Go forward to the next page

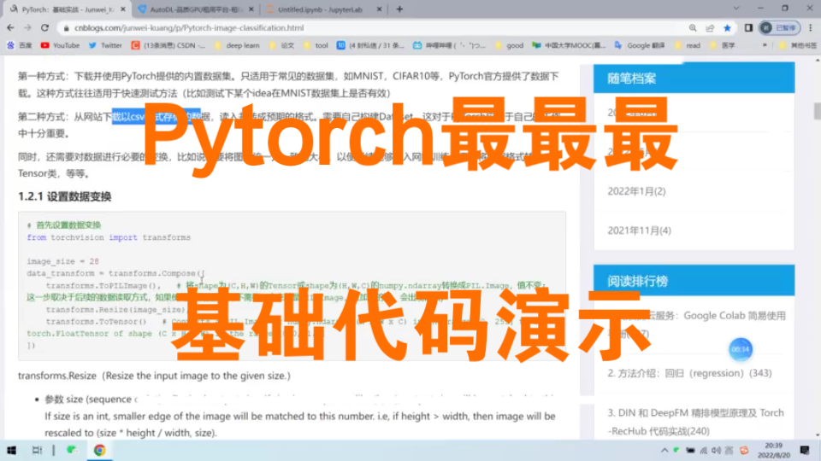click(27, 27)
